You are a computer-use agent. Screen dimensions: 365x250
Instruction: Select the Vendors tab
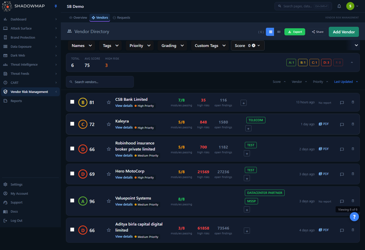tap(100, 18)
